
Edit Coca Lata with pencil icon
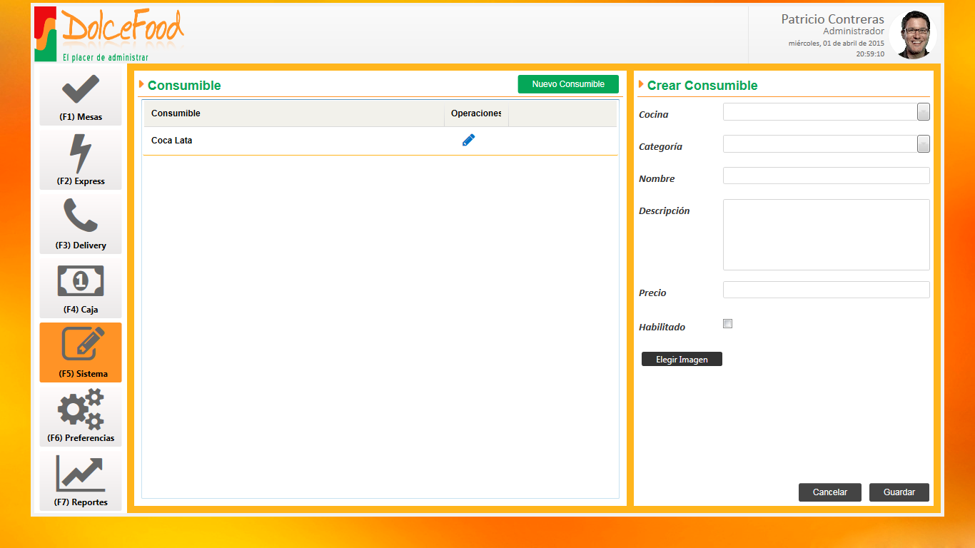(468, 141)
